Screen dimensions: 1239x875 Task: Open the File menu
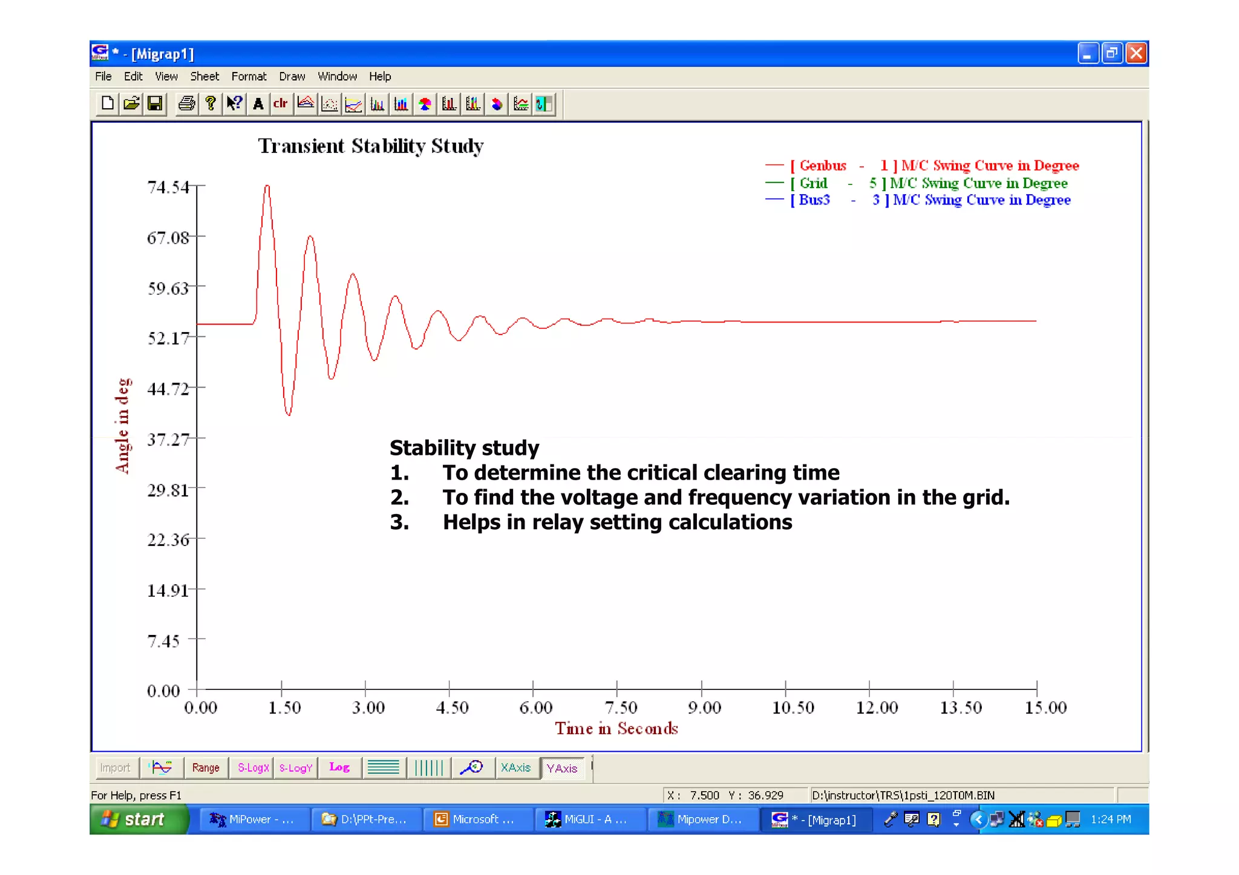click(103, 76)
